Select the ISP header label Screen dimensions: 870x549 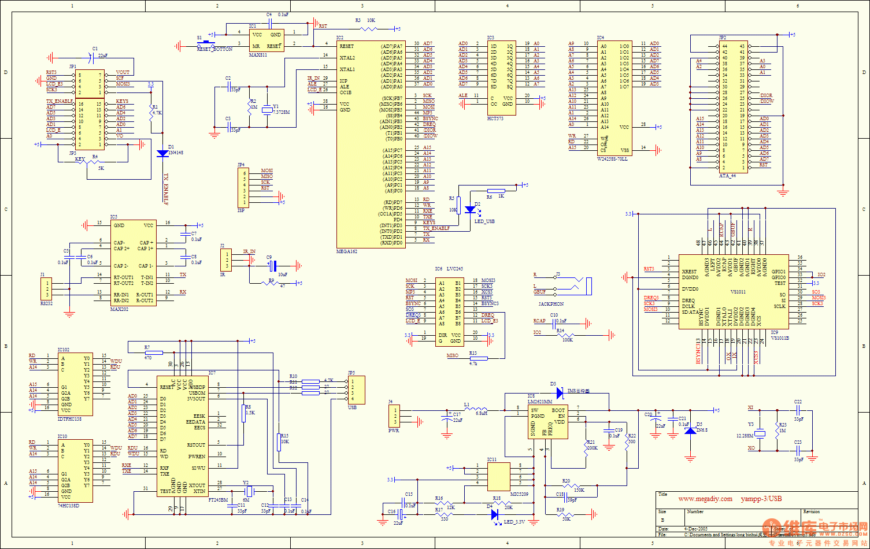[240, 210]
